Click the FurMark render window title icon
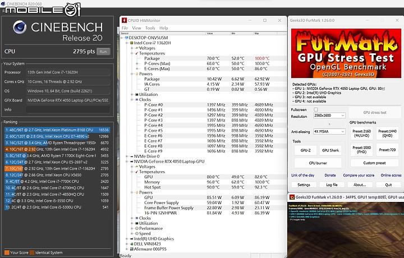The width and height of the screenshot is (404, 258). [292, 197]
